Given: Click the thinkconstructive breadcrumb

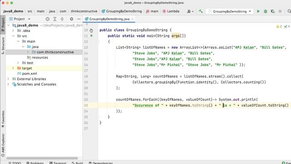Looking at the screenshot, I should coord(84,11).
